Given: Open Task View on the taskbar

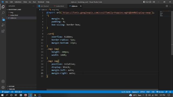Looking at the screenshot, I should pos(16,95).
